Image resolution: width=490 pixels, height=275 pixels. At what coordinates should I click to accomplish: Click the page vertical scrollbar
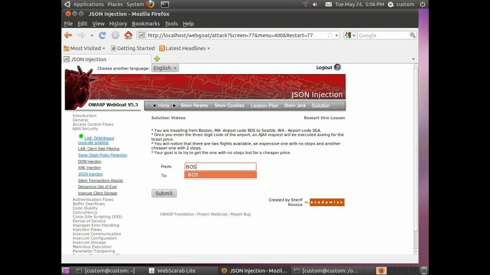[x=416, y=159]
